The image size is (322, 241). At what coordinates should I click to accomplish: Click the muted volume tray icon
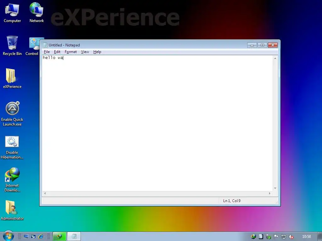pyautogui.click(x=291, y=237)
